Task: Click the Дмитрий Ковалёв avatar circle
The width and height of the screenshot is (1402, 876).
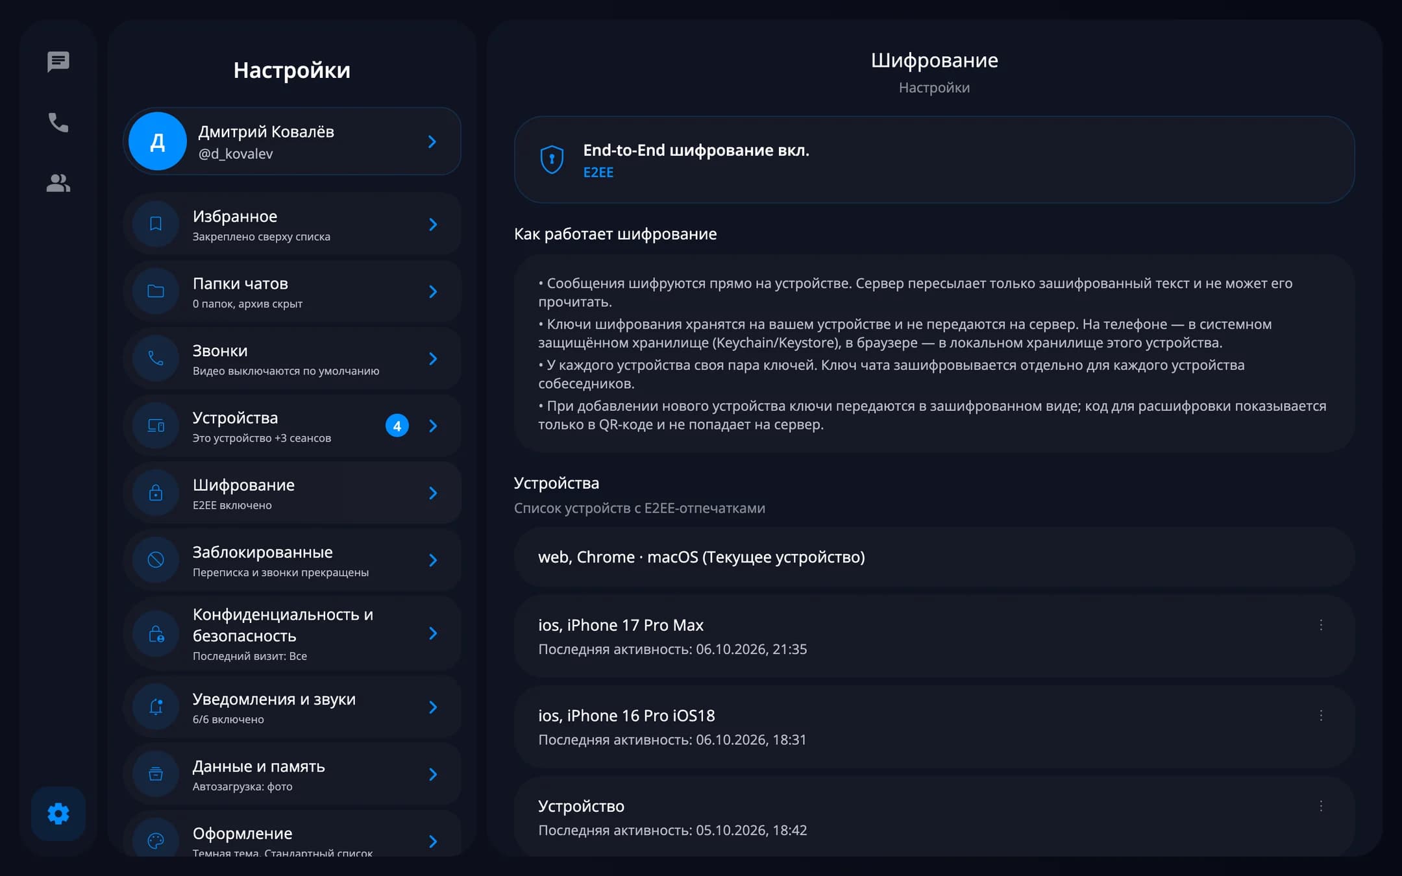Action: [158, 141]
